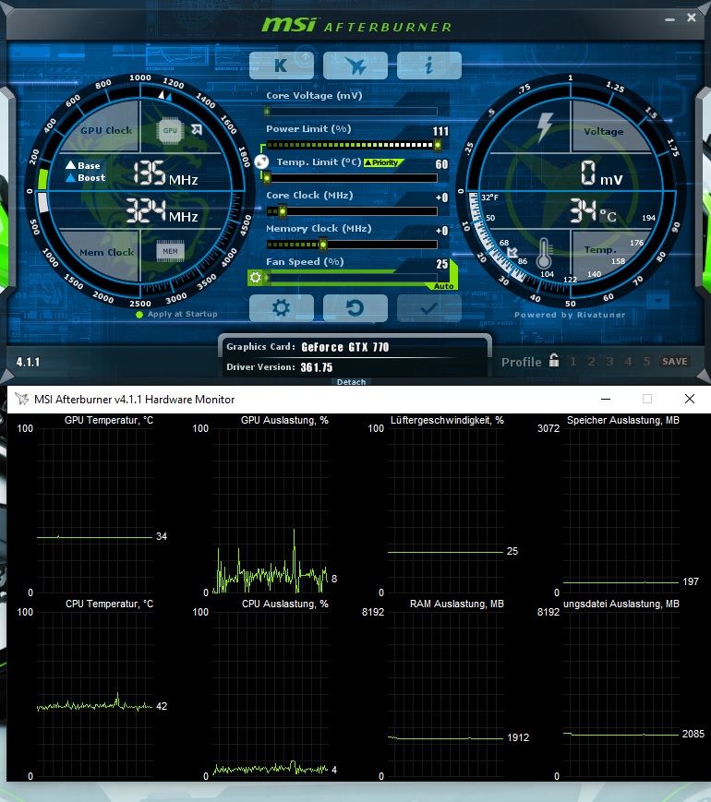Minimize the Hardware Monitor window
This screenshot has width=711, height=802.
606,399
